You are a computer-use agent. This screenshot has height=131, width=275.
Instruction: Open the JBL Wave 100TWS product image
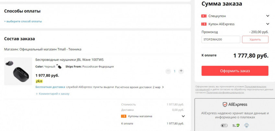[18, 71]
